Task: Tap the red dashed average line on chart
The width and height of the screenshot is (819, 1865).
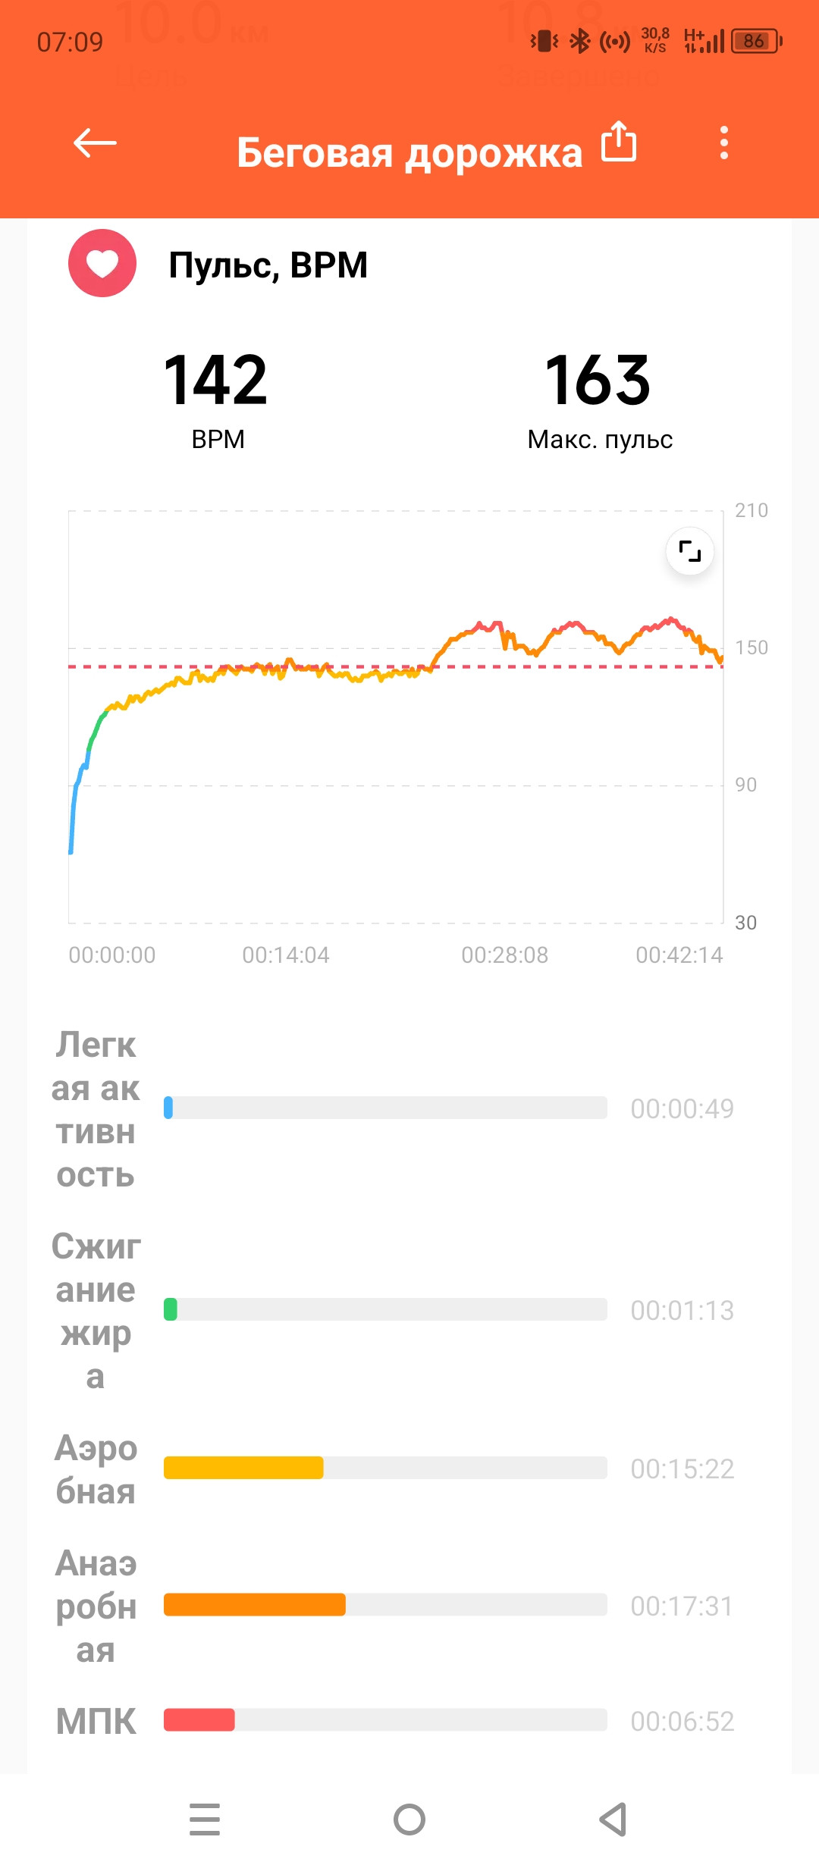Action: pos(394,666)
